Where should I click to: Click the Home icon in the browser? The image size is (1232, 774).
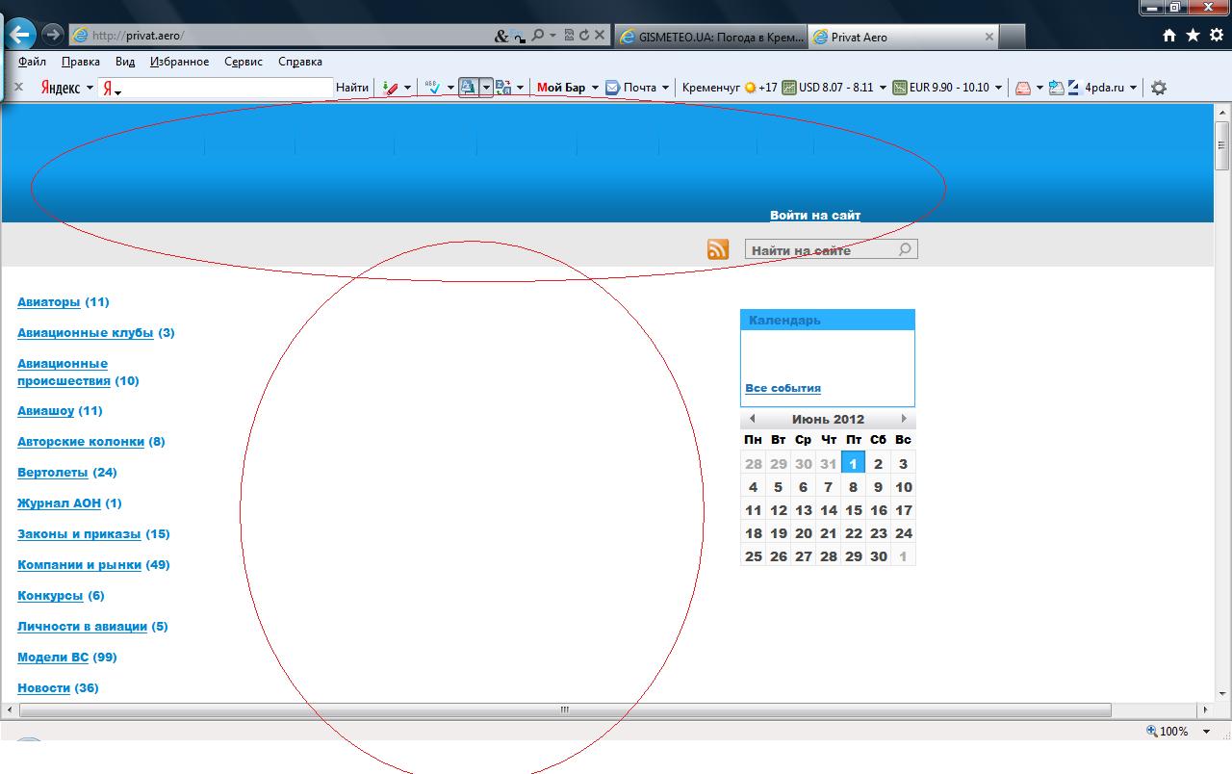pos(1169,36)
